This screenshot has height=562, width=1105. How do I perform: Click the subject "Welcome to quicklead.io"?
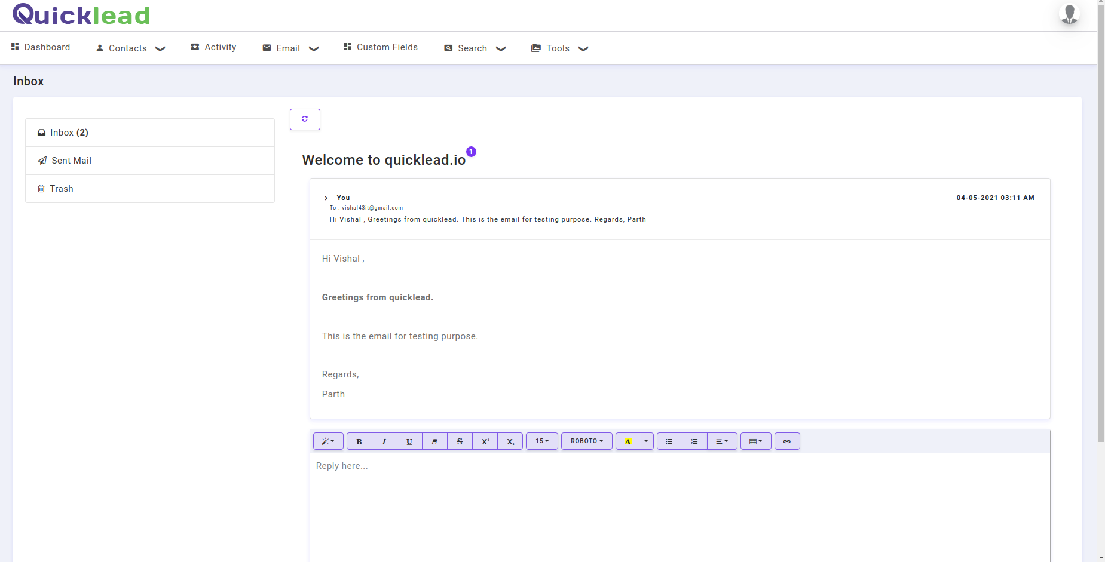click(x=384, y=160)
